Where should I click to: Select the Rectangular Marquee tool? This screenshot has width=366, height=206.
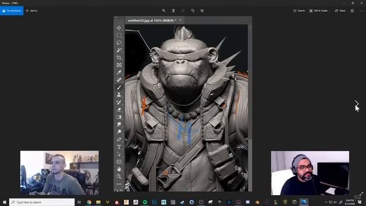pyautogui.click(x=119, y=35)
